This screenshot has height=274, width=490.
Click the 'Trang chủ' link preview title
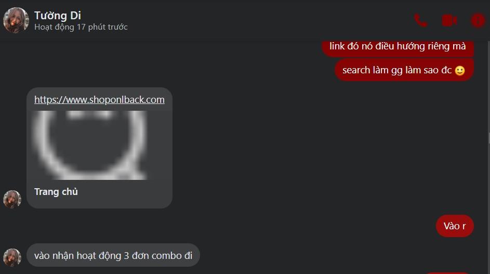56,192
